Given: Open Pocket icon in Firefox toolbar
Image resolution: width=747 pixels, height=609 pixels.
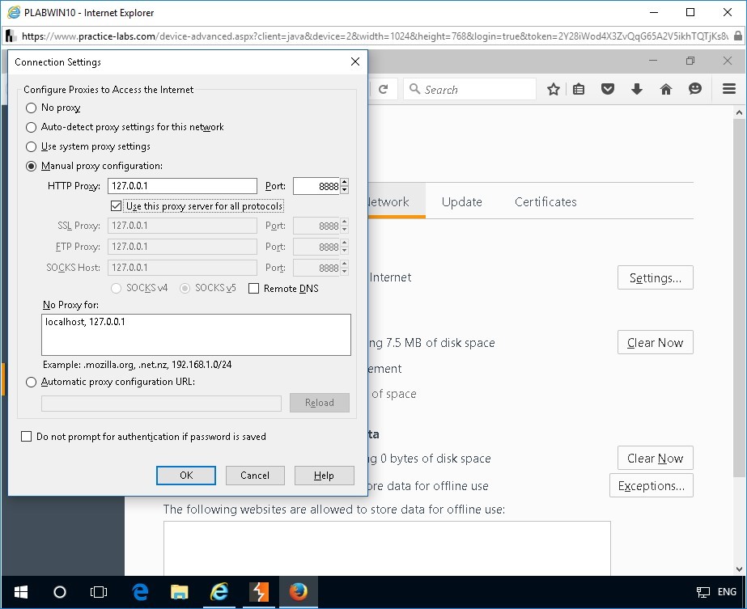Looking at the screenshot, I should click(x=608, y=90).
